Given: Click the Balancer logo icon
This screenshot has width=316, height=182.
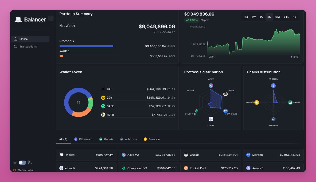Looking at the screenshot, I should click(x=18, y=19).
